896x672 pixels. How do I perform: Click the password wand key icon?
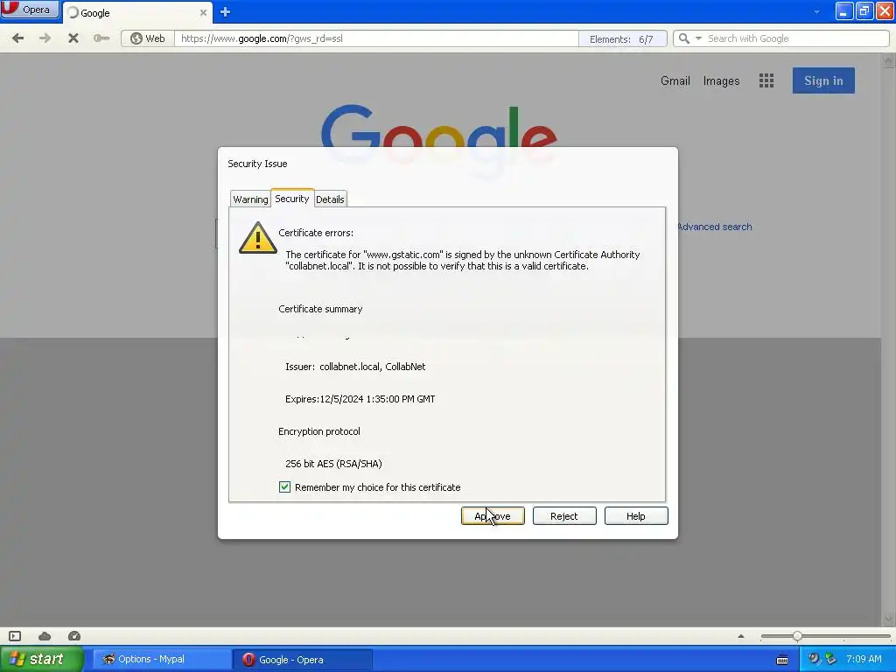[101, 38]
